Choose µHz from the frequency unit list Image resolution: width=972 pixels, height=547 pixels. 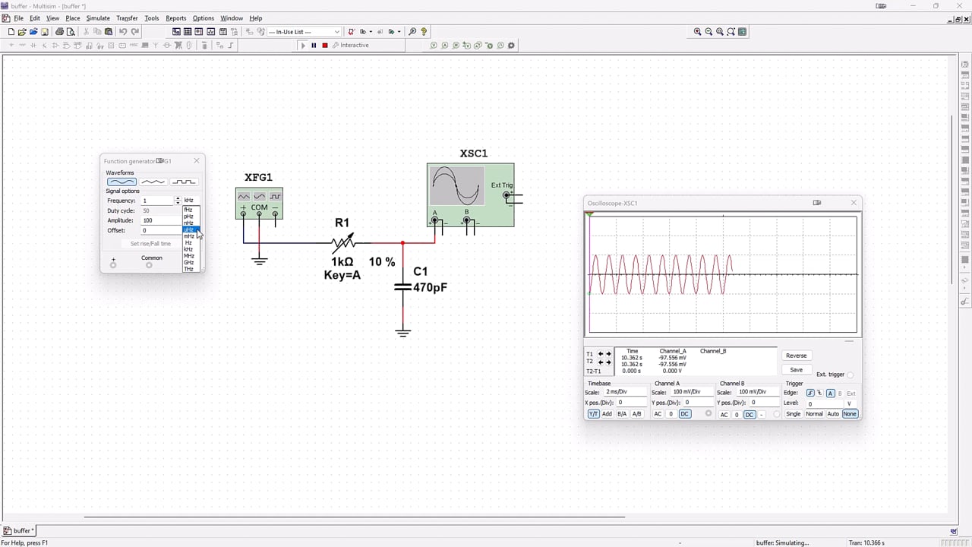point(189,229)
